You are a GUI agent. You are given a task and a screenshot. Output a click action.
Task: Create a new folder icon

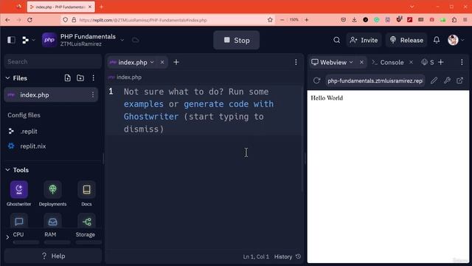pos(80,78)
